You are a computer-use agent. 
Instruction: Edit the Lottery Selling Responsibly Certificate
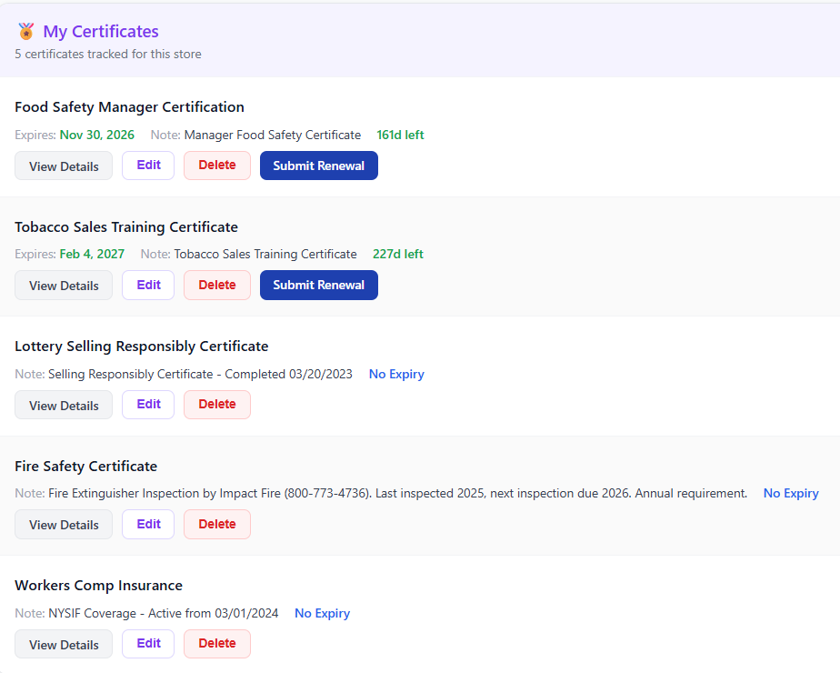click(x=148, y=405)
